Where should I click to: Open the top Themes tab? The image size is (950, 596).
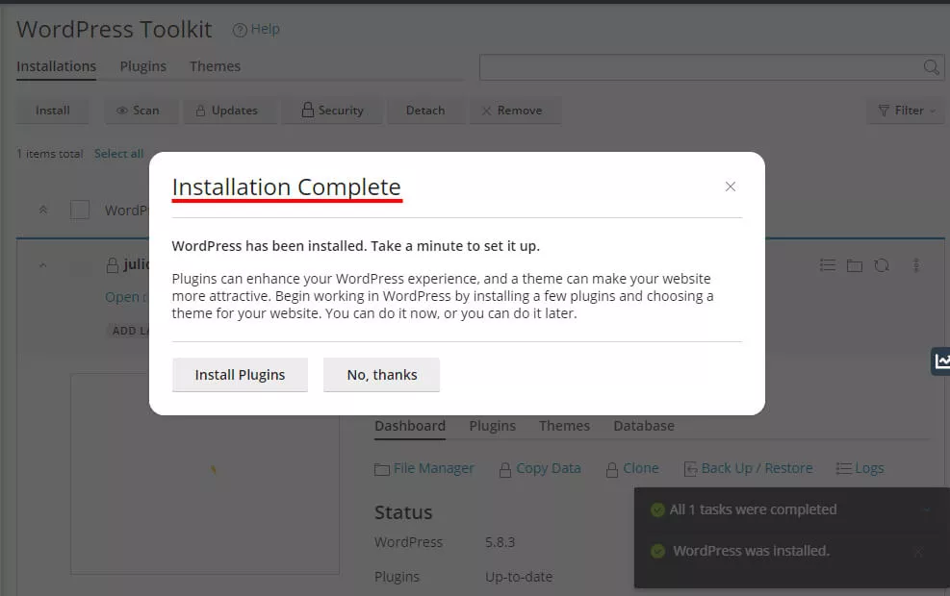(x=215, y=66)
